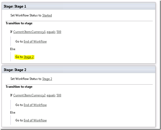Change equals operator in Stage 1 condition
The image size is (161, 130).
(x=51, y=32)
